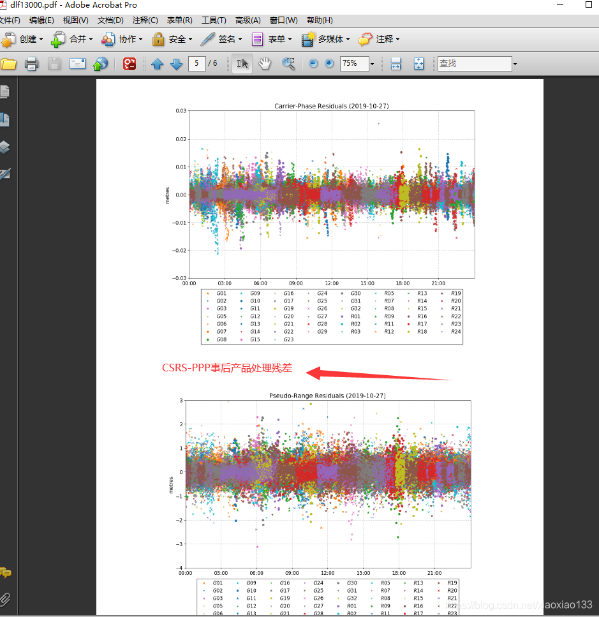
Task: Open the Attachments paperclip panel
Action: 4,599
